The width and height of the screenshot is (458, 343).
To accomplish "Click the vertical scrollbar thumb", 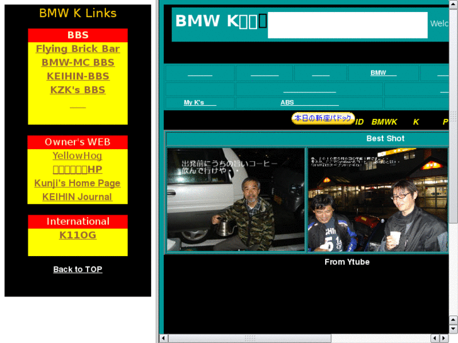I will pyautogui.click(x=454, y=116).
